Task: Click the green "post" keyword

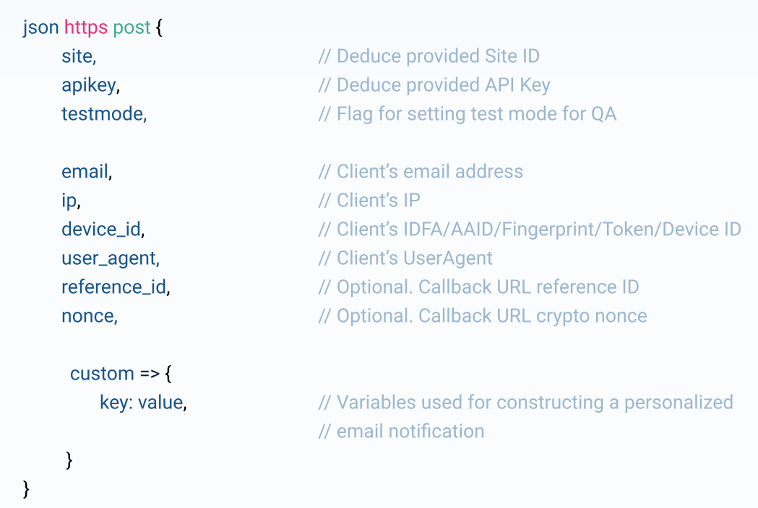Action: (132, 27)
